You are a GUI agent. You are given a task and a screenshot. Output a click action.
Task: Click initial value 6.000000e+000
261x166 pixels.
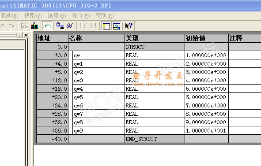(x=207, y=97)
